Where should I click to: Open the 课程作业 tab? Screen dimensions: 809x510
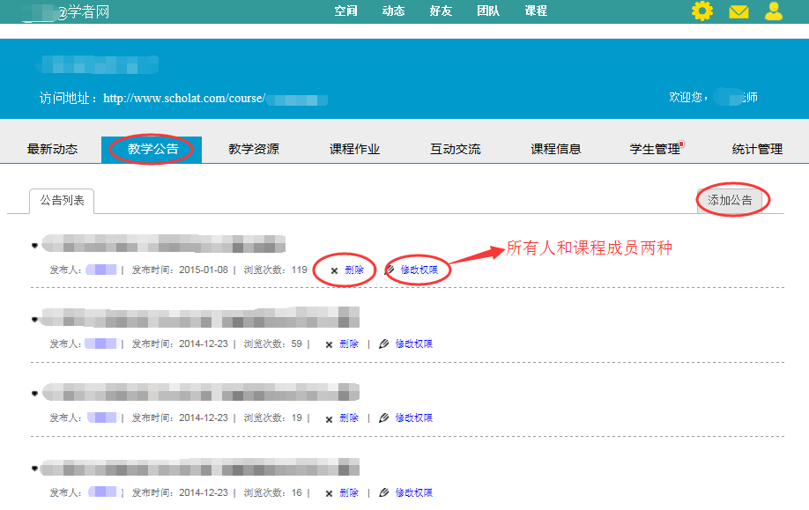pos(354,150)
